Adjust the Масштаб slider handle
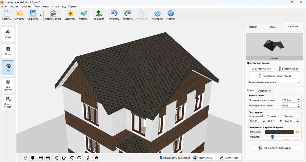Screen dimensions: 306x162 [x=272, y=137]
